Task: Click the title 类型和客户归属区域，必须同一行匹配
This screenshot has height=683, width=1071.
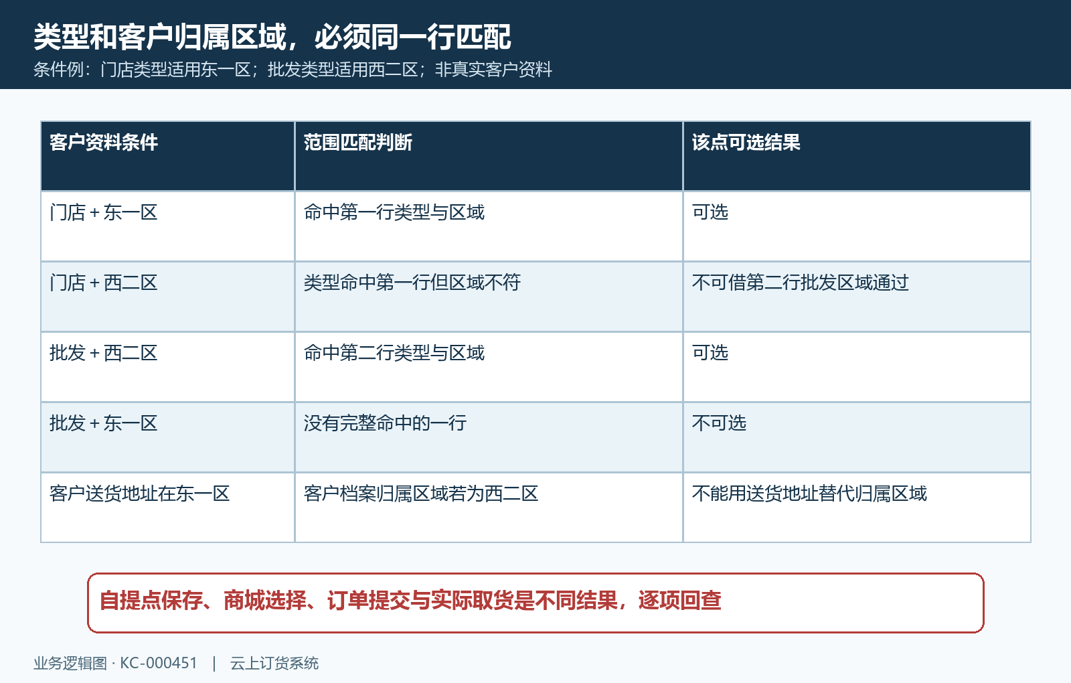Action: (x=272, y=37)
